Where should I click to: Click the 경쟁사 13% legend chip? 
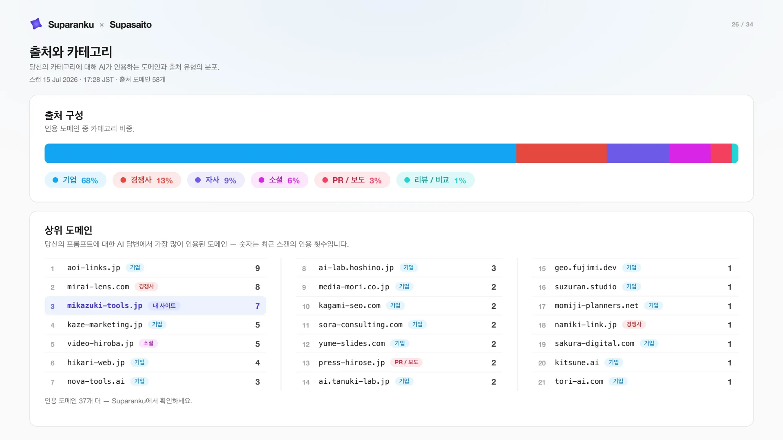point(147,180)
